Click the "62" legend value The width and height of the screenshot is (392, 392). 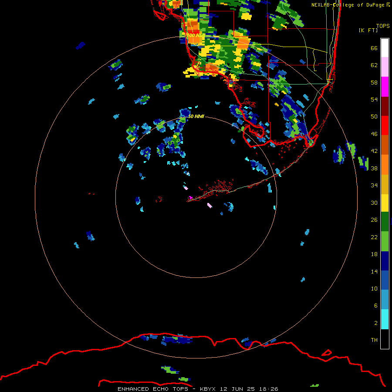(x=374, y=65)
